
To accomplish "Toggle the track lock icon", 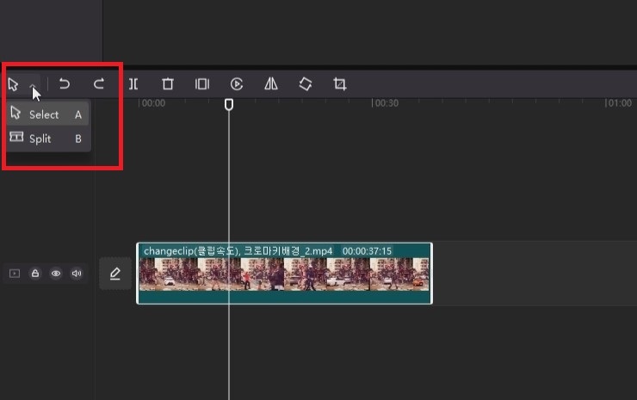I will (35, 274).
